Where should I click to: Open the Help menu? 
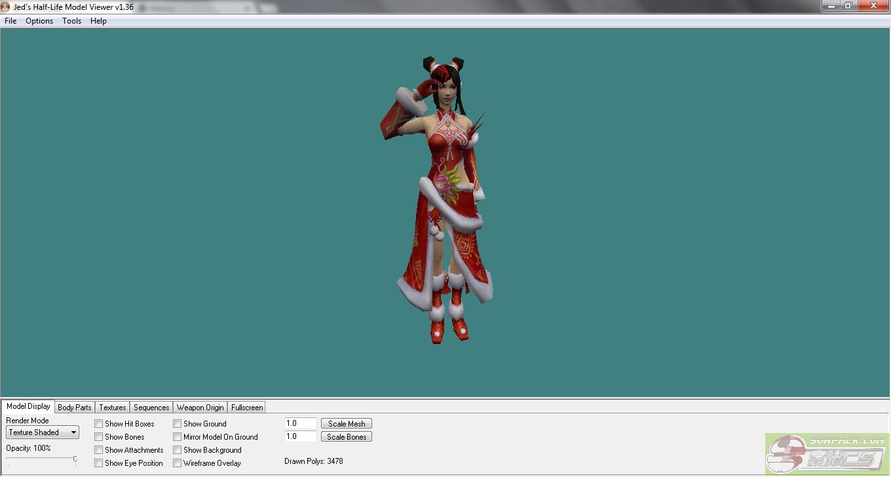98,21
